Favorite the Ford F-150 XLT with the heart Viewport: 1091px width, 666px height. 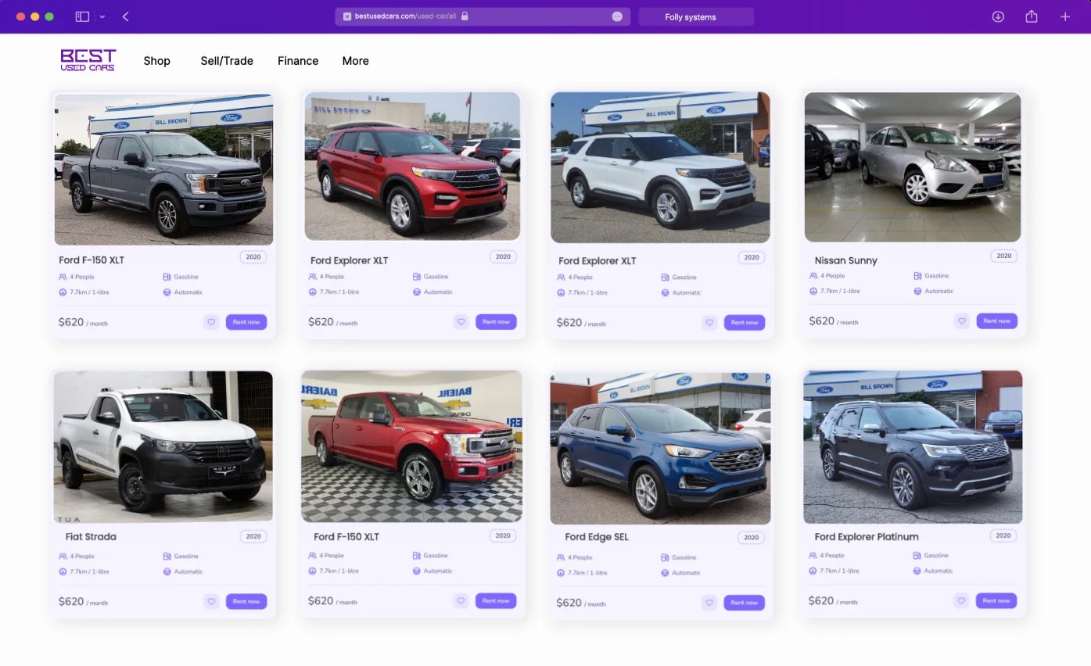point(211,321)
